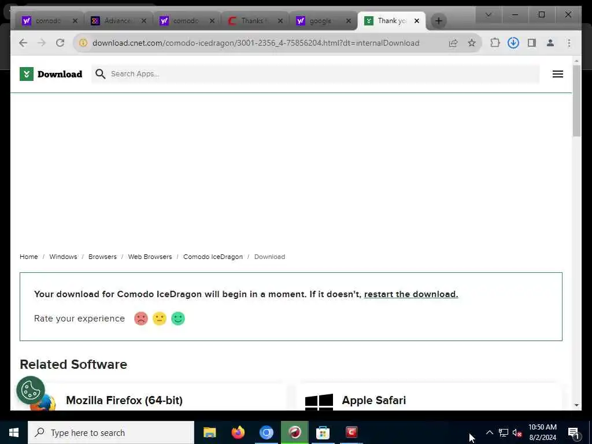Open the Extensions puzzle icon
The height and width of the screenshot is (444, 592).
495,43
